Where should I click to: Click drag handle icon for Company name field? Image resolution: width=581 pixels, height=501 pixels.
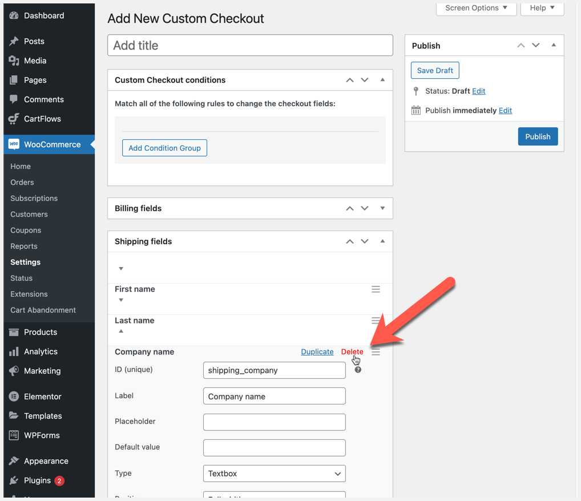[x=376, y=352]
